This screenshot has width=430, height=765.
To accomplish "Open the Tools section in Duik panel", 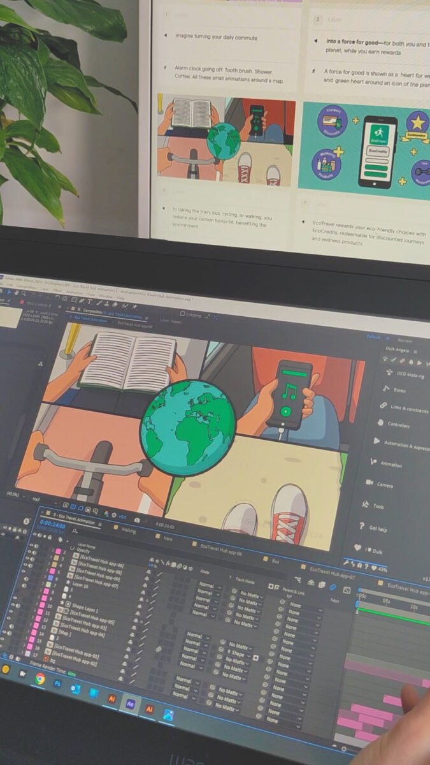I will click(x=374, y=506).
